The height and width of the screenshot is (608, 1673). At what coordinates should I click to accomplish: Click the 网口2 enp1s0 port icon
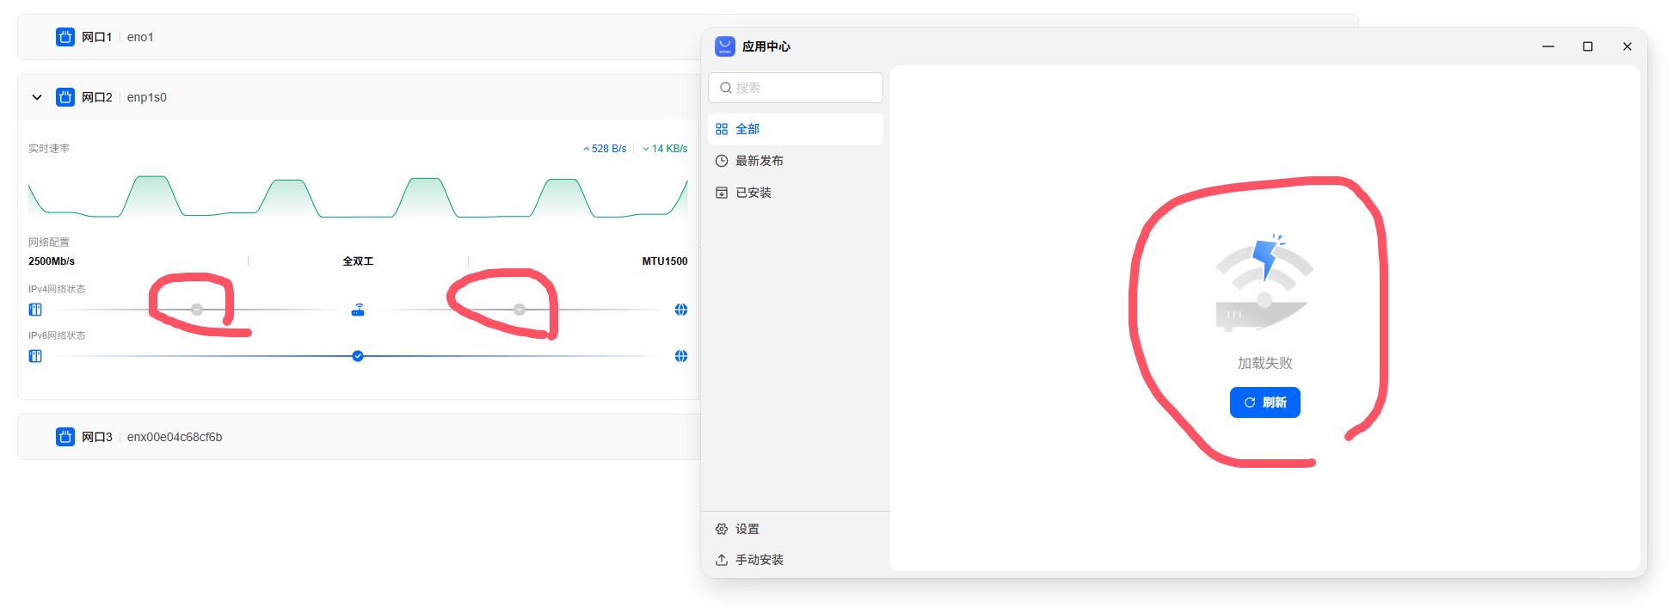65,97
